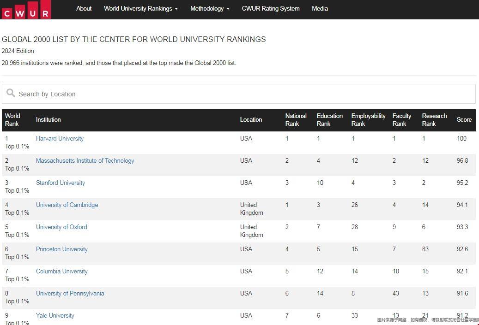Image resolution: width=479 pixels, height=325 pixels.
Task: Open University of Pennsylvania link
Action: click(x=70, y=293)
